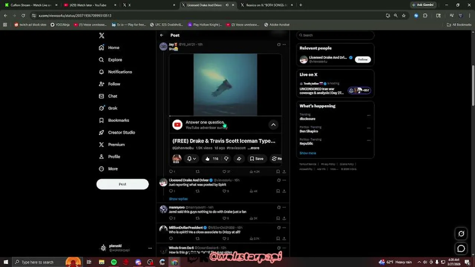Switch to Watch later YouTube tab

point(88,5)
